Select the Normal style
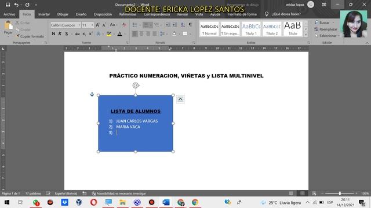Image resolution: width=371 pixels, height=208 pixels. 209,29
